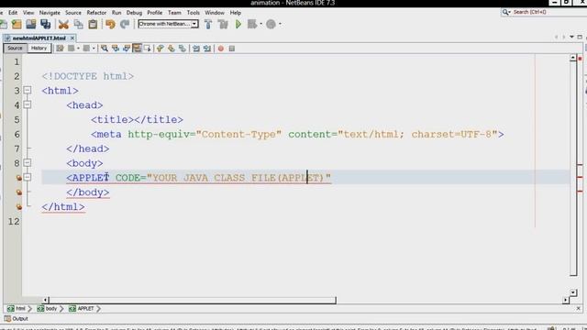Toggle Bookmark icon in editor toolbar

click(182, 49)
